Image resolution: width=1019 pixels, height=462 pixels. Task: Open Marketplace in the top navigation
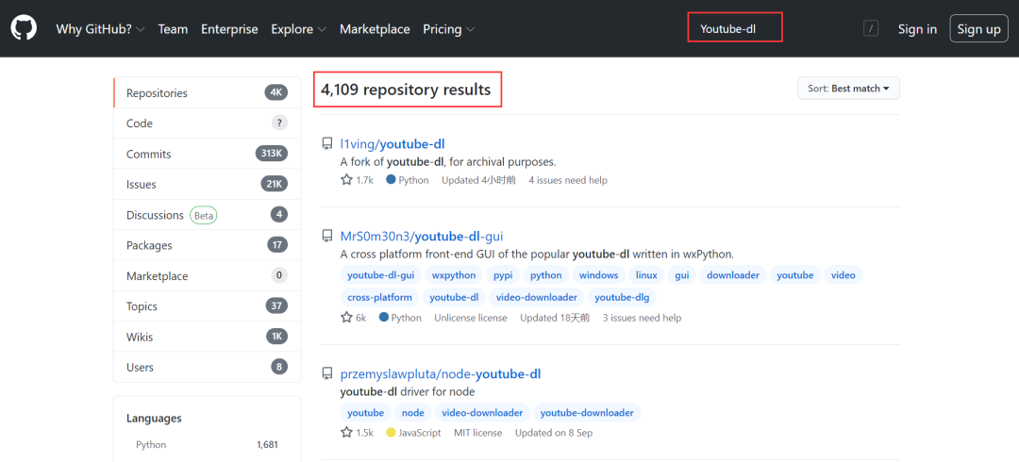tap(375, 29)
